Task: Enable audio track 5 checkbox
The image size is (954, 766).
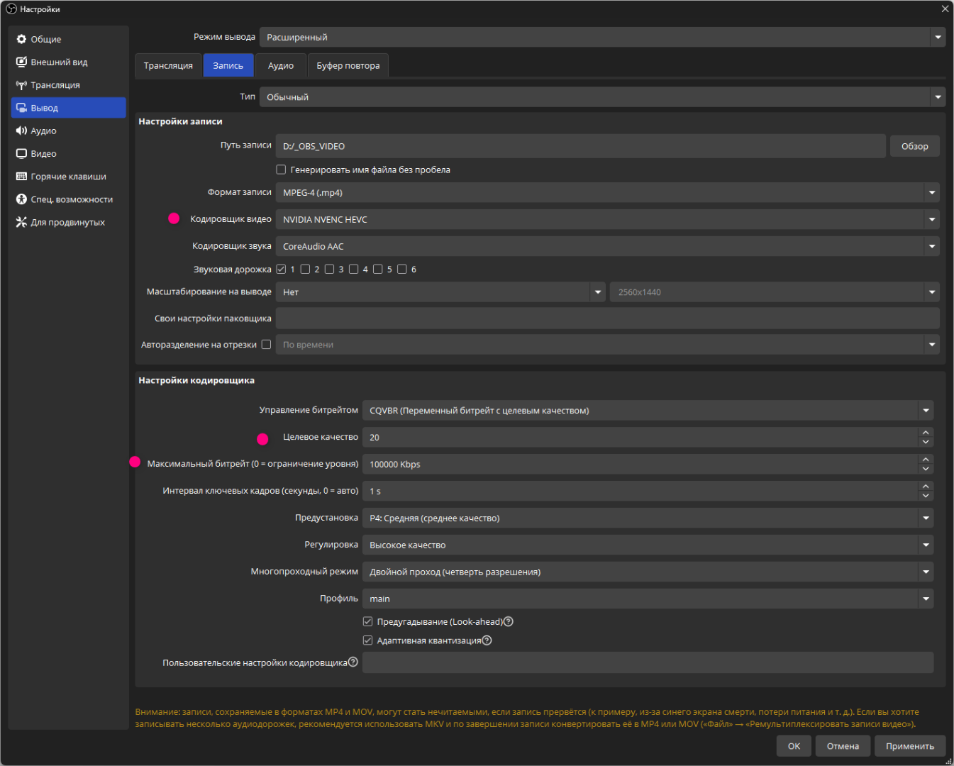Action: (x=378, y=269)
